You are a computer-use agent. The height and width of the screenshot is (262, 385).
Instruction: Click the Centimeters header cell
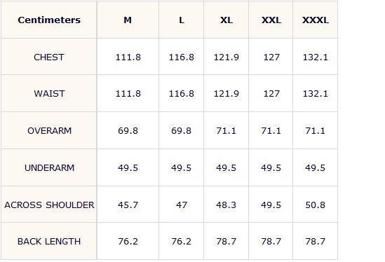click(49, 20)
